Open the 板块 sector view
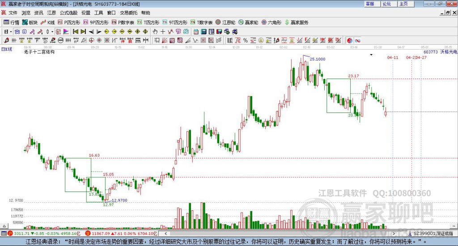 (30, 22)
